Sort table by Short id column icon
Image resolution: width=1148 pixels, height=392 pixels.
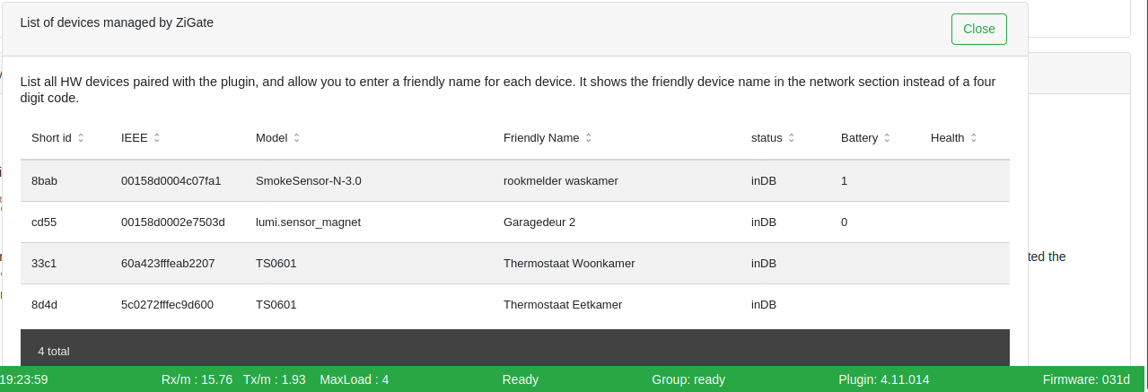click(81, 138)
